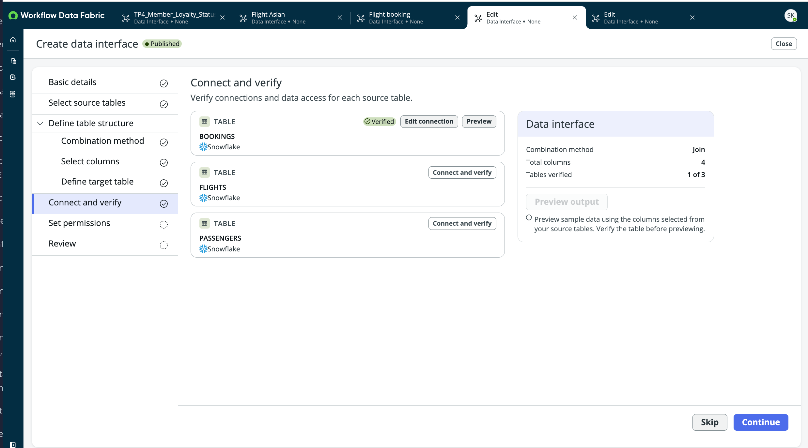Click the blue Continue button
808x448 pixels.
761,422
